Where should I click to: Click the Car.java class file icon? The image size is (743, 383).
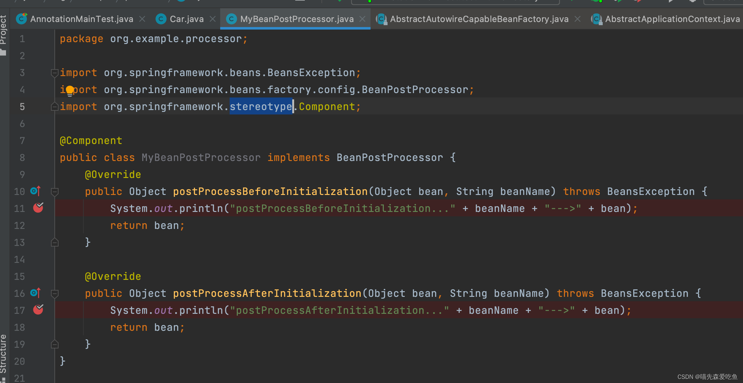161,19
